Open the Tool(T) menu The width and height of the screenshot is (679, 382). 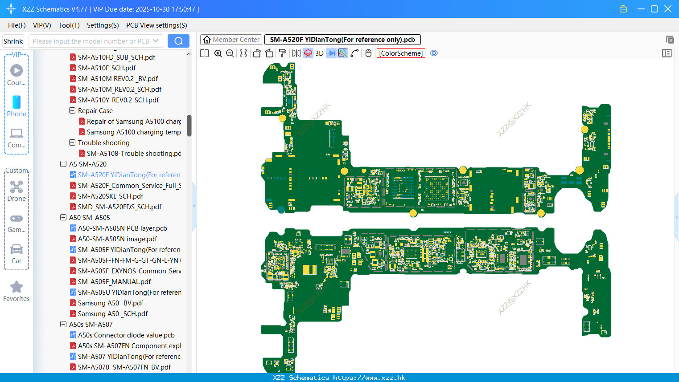tap(69, 25)
